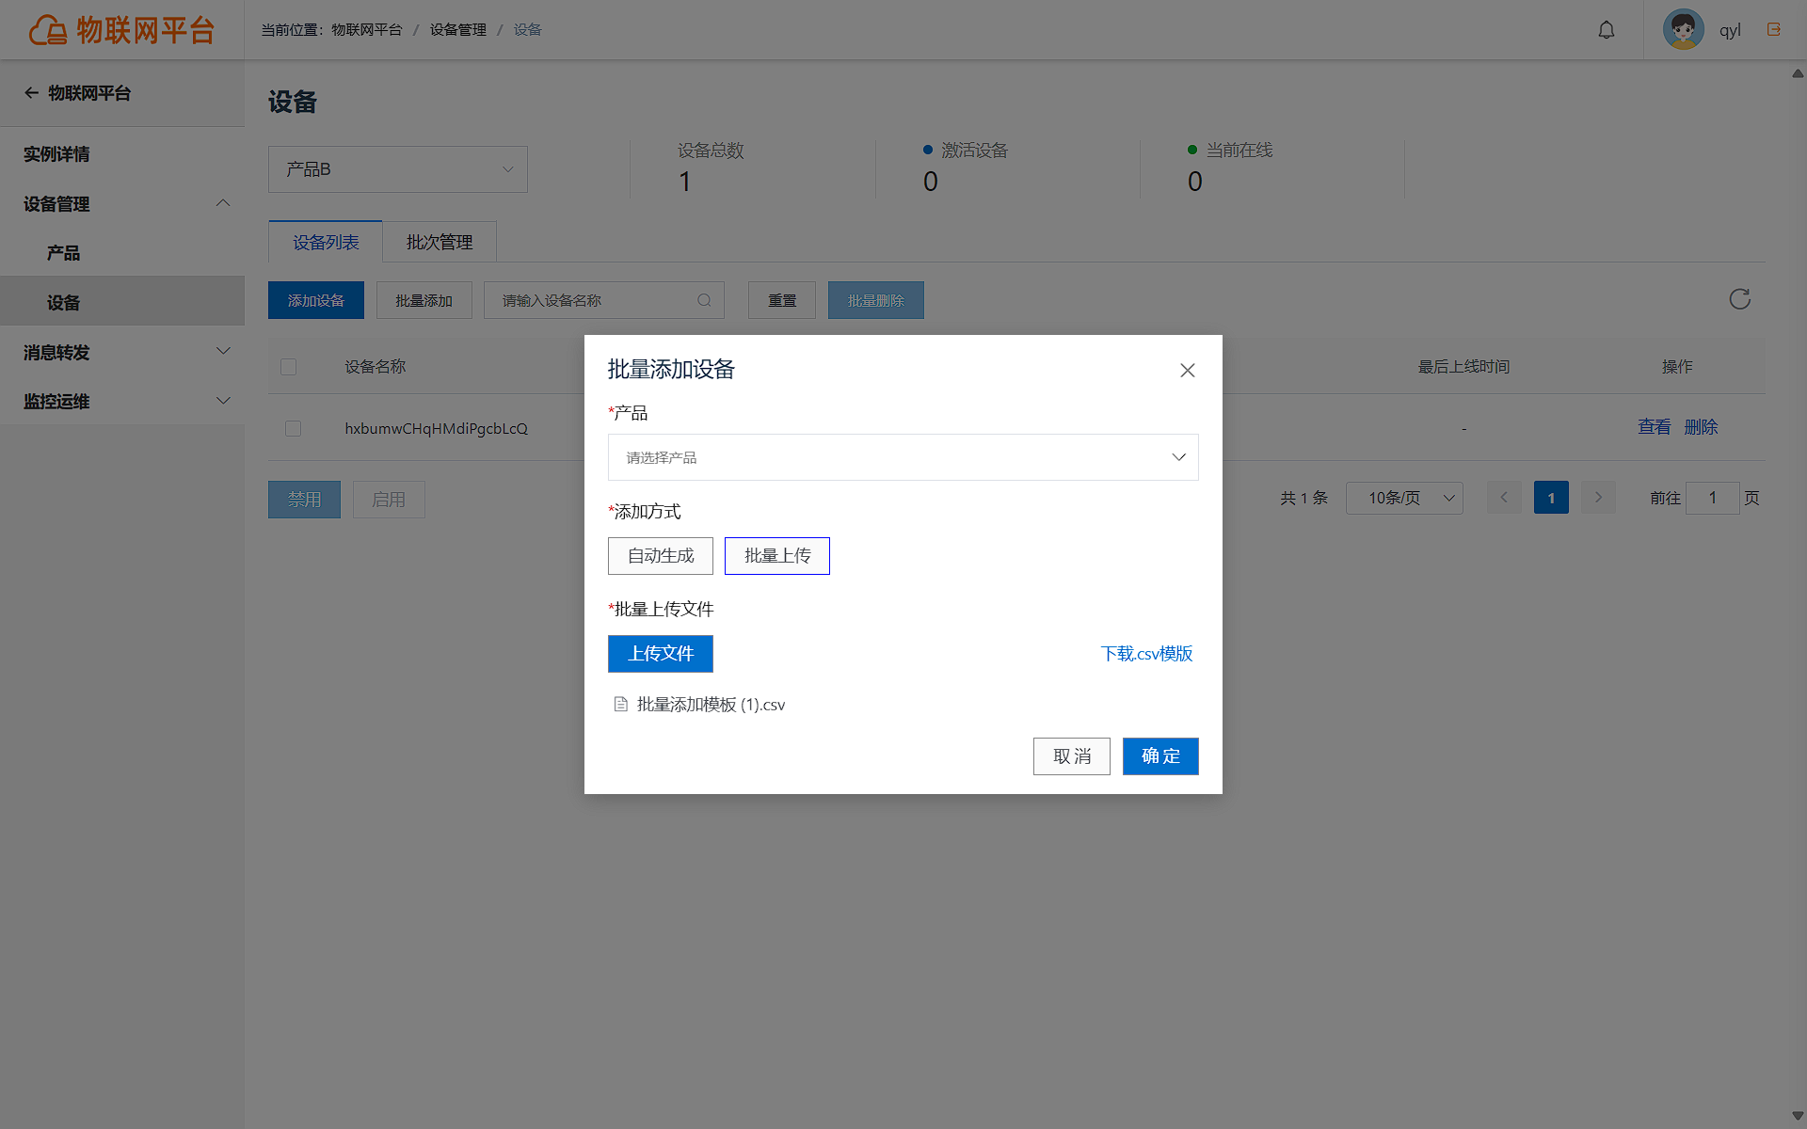Go to next page arrow in pagination

coord(1598,498)
